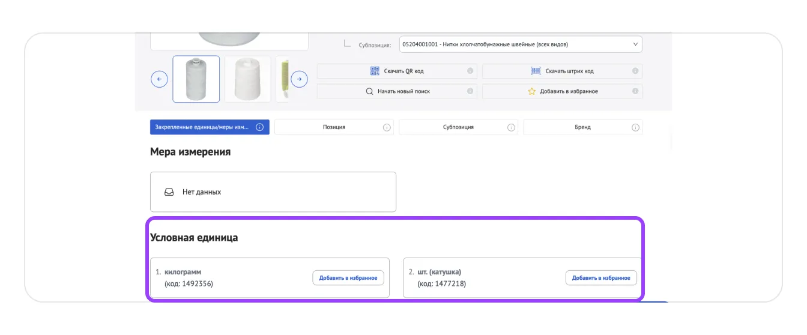Open the Субпозиция tab
Viewport: 807px width, 335px height.
click(458, 127)
